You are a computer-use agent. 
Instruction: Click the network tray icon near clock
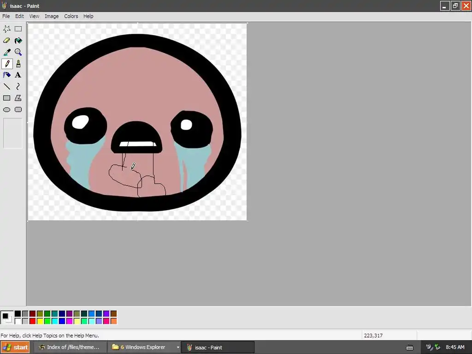[438, 348]
